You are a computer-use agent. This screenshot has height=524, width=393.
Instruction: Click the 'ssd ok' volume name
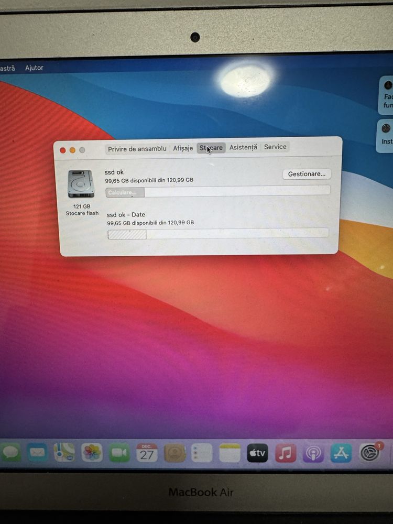[114, 172]
